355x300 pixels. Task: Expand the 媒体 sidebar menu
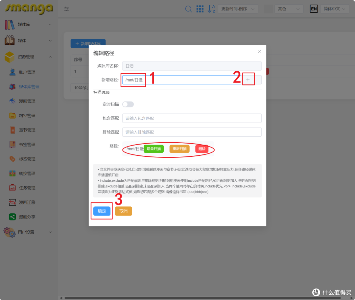[x=29, y=40]
